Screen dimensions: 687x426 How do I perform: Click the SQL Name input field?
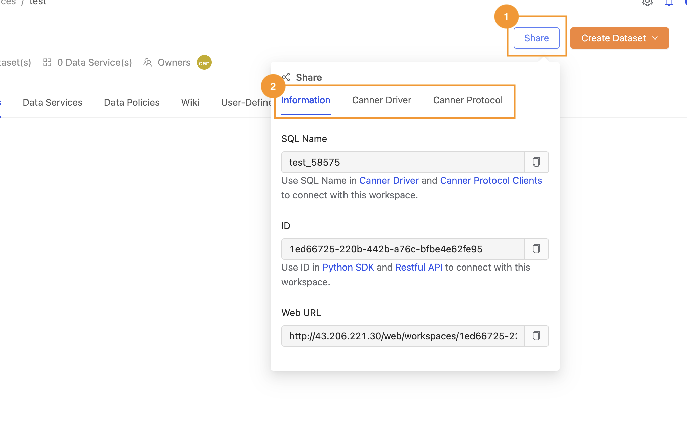pos(402,163)
